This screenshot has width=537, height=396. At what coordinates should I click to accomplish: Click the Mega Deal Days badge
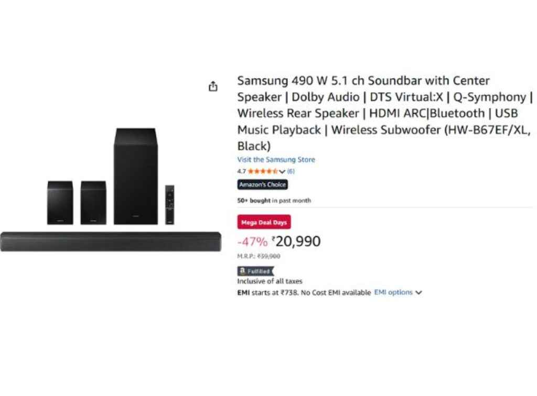tap(264, 222)
